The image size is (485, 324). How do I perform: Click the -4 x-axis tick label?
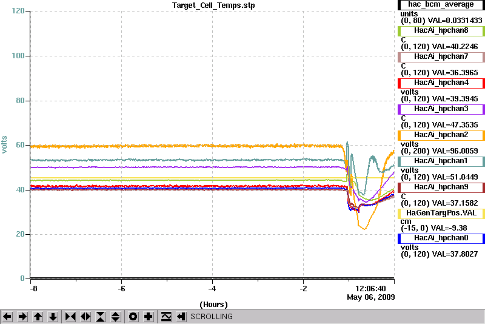212,289
